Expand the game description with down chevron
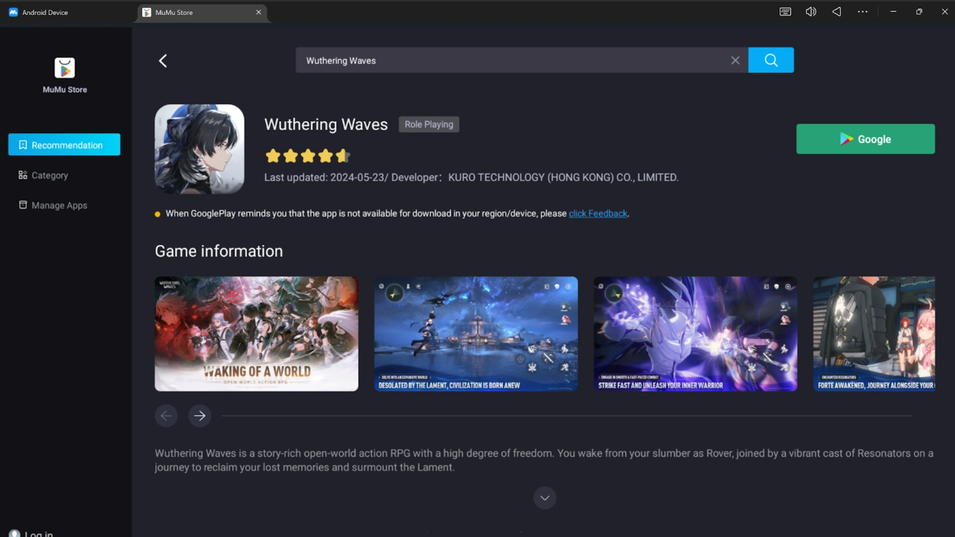Screen dimensions: 955x537 (544, 498)
